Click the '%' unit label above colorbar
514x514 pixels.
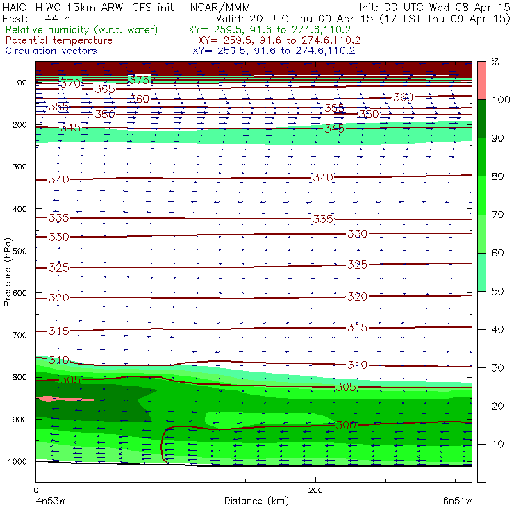coord(495,62)
